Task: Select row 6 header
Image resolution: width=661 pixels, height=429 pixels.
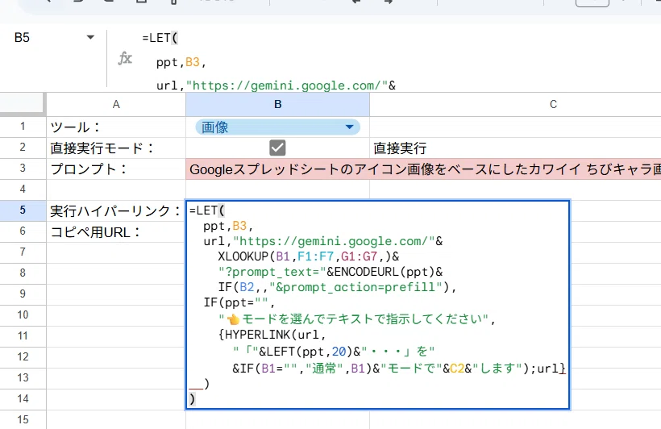Action: click(x=23, y=231)
